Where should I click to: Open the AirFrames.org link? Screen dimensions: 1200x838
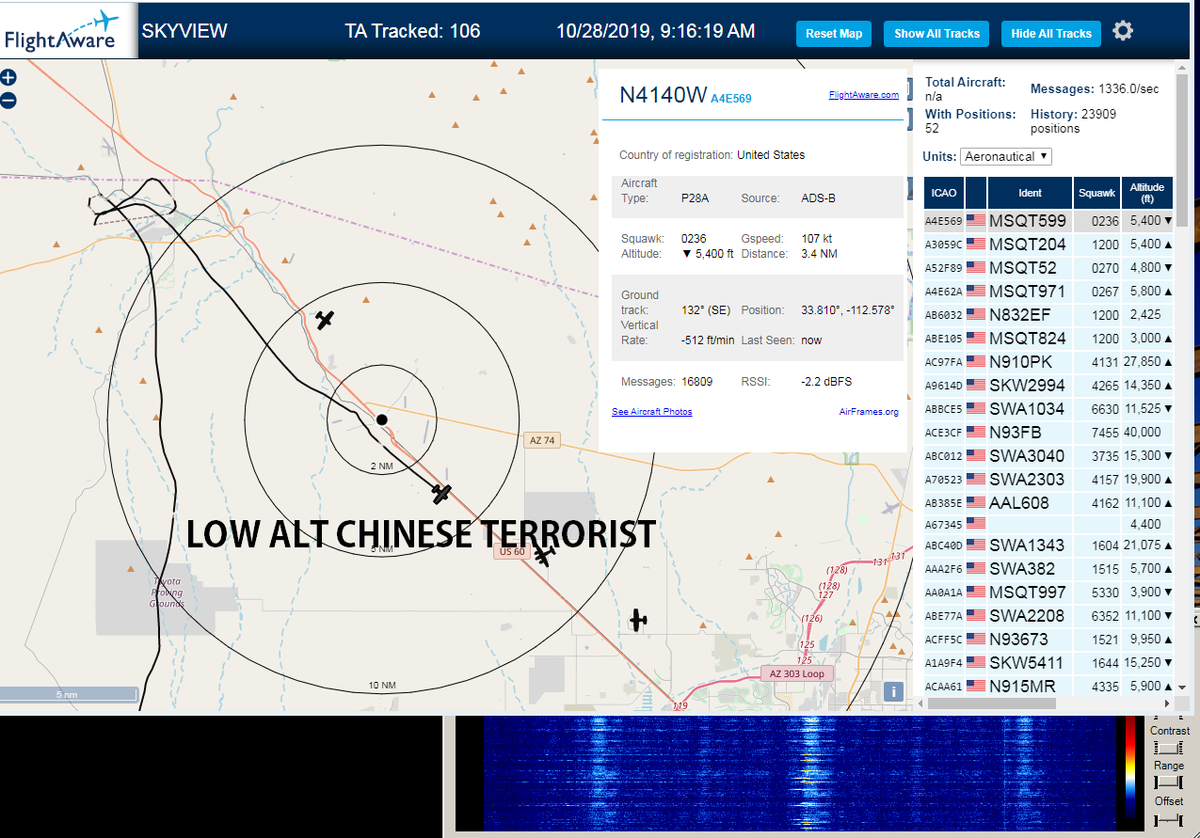coord(869,412)
